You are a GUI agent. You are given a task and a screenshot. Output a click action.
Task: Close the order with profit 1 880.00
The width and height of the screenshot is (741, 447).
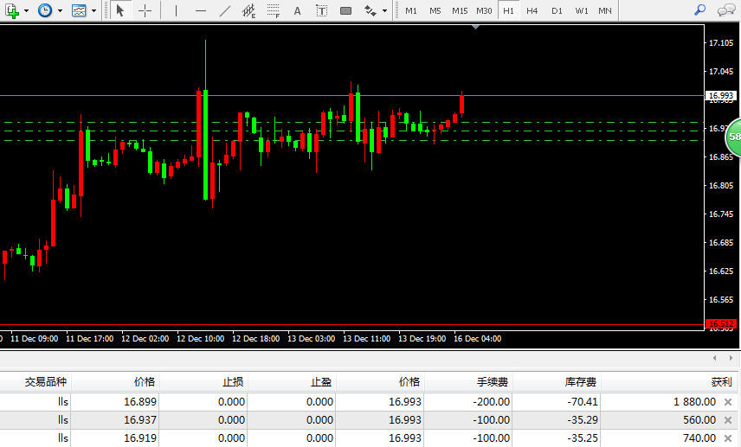[728, 402]
